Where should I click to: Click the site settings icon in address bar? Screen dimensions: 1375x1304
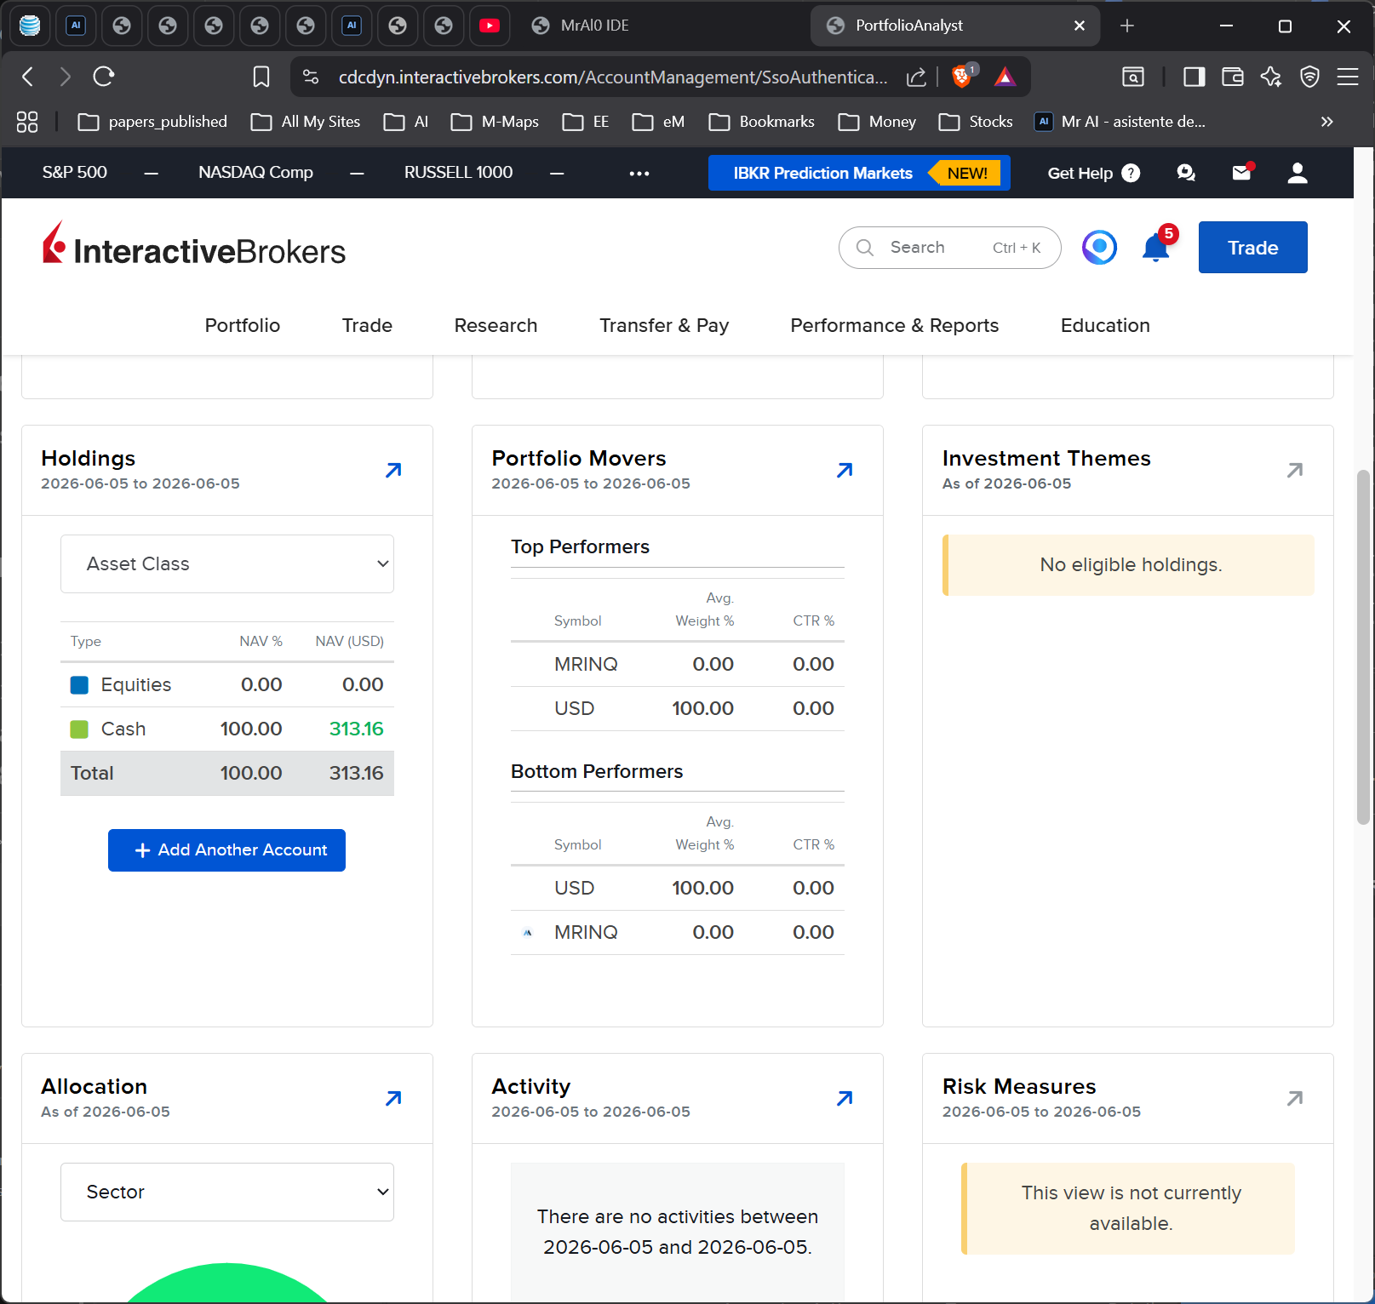[311, 77]
